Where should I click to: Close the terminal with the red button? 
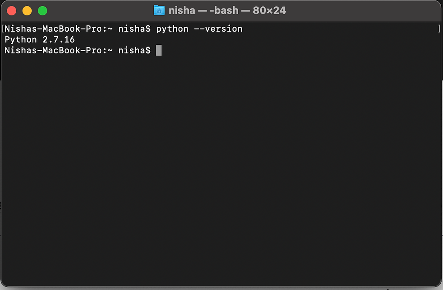click(x=12, y=11)
